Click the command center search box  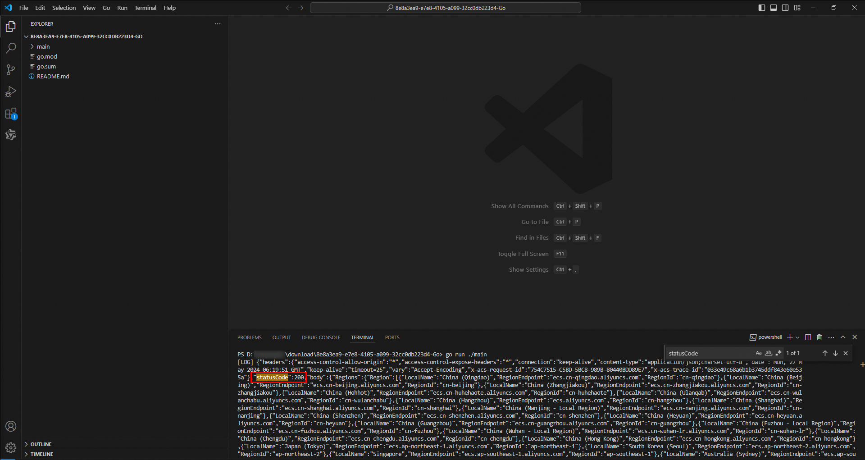click(446, 8)
